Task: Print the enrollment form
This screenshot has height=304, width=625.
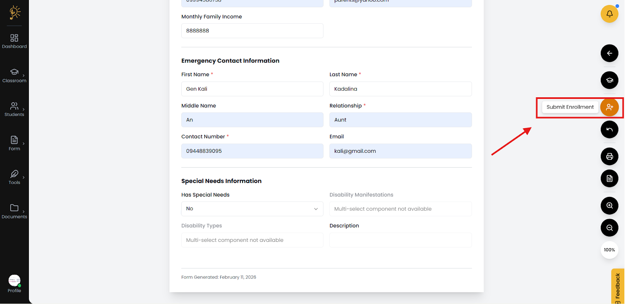Action: pyautogui.click(x=609, y=157)
